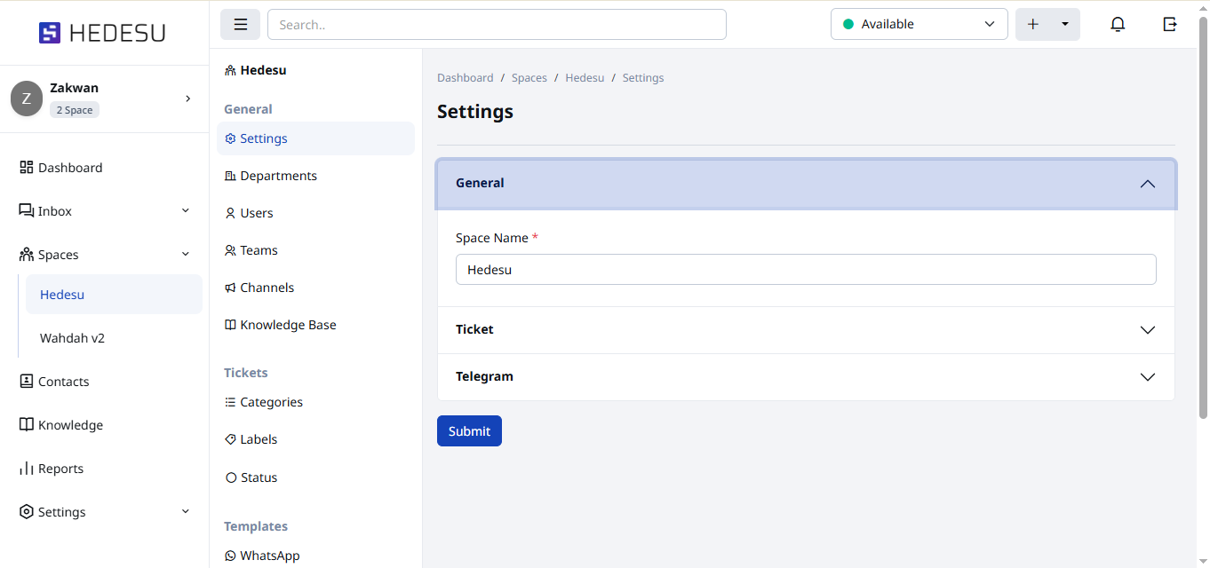This screenshot has height=568, width=1210.
Task: Expand the Ticket settings section
Action: tap(1147, 330)
